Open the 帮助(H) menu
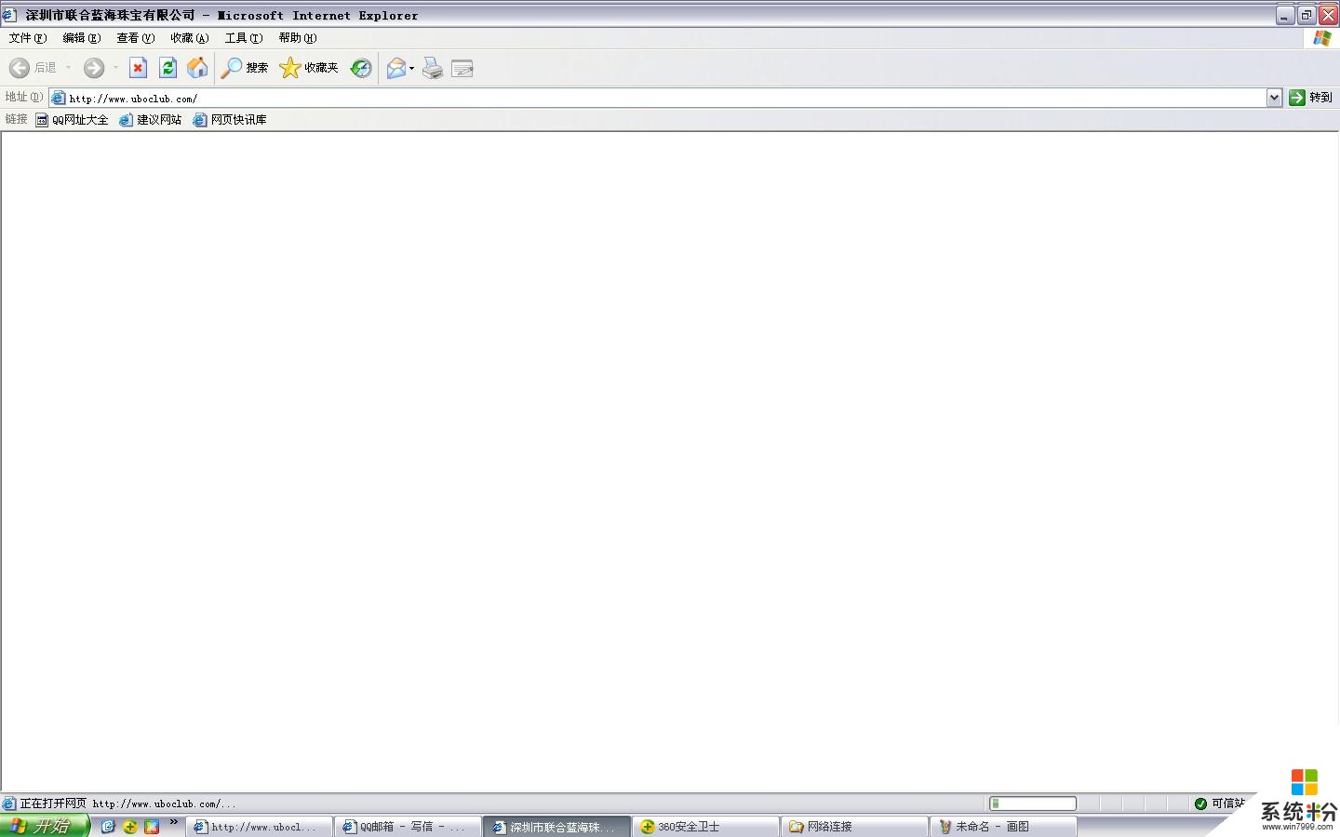Viewport: 1340px width, 837px height. point(297,38)
